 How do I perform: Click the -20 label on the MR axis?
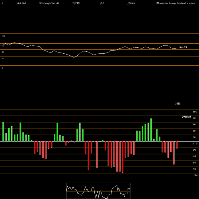coord(194,150)
